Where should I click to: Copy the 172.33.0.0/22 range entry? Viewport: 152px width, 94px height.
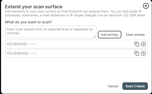click(x=137, y=44)
